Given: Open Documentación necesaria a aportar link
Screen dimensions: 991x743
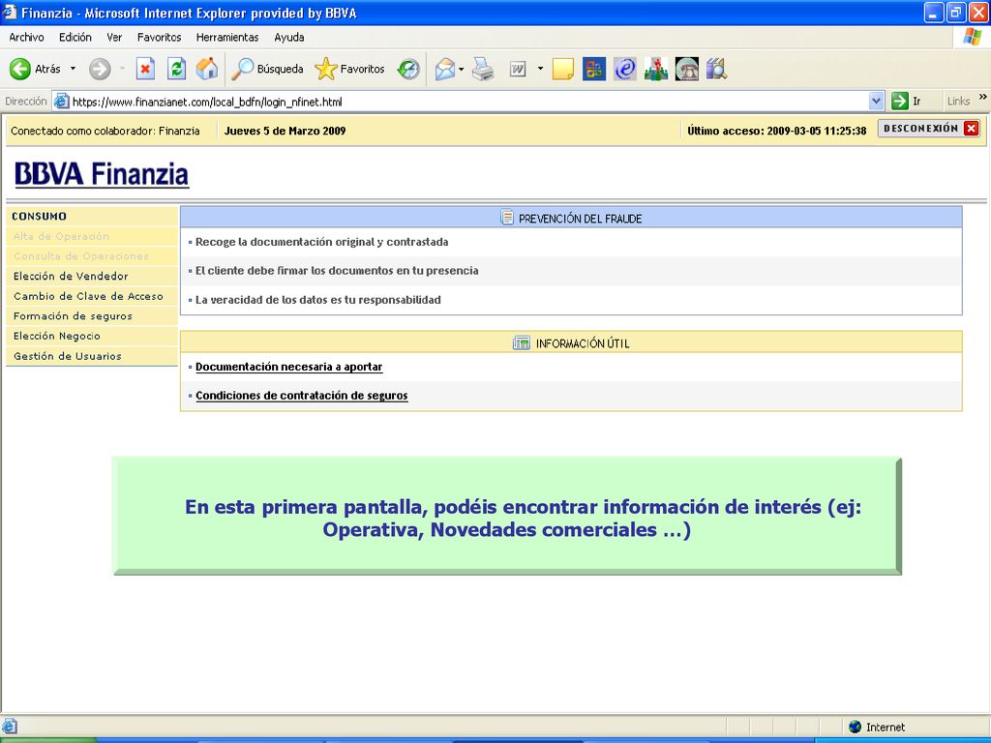Looking at the screenshot, I should click(x=288, y=367).
